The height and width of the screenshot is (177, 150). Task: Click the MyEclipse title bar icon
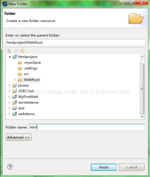(5, 4)
